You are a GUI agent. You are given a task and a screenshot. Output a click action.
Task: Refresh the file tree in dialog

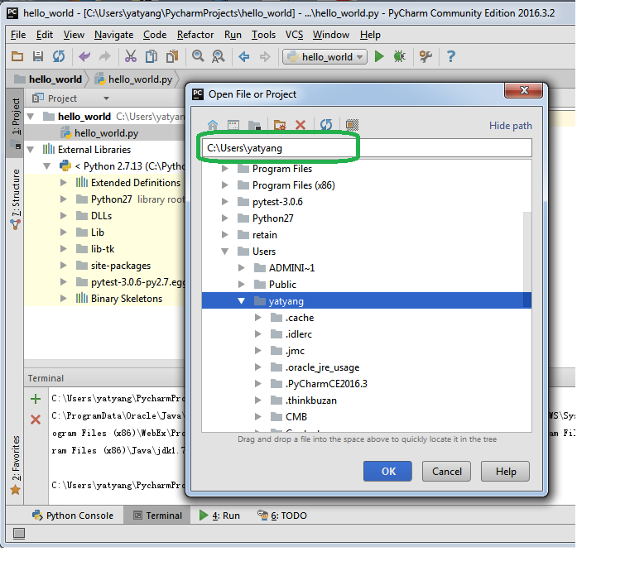[326, 125]
